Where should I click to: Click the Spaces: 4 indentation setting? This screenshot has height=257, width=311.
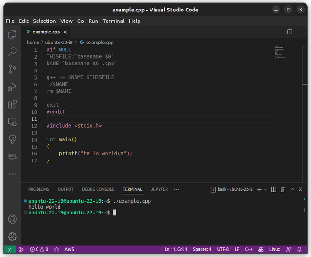[x=202, y=249]
